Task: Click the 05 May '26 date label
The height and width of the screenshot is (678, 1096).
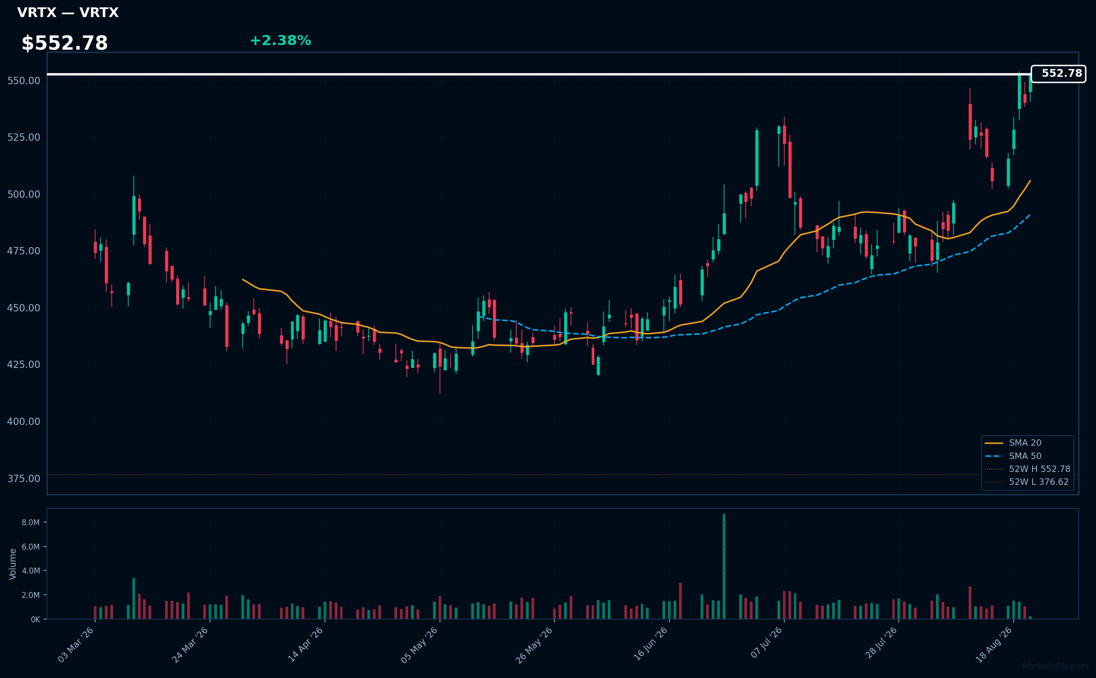Action: (420, 644)
